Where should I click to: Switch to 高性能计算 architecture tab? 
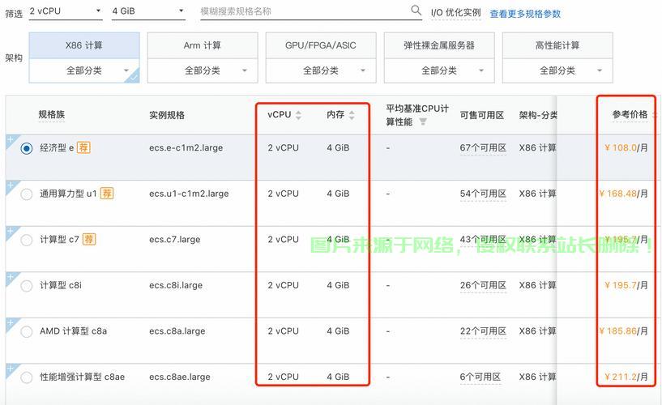pos(557,45)
